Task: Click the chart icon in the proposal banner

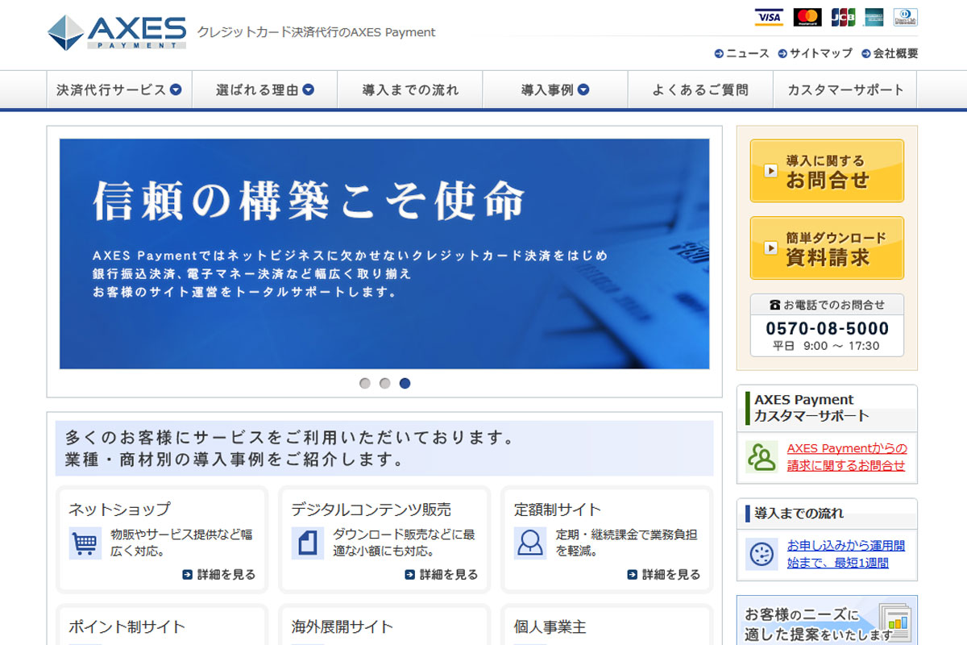Action: (894, 621)
